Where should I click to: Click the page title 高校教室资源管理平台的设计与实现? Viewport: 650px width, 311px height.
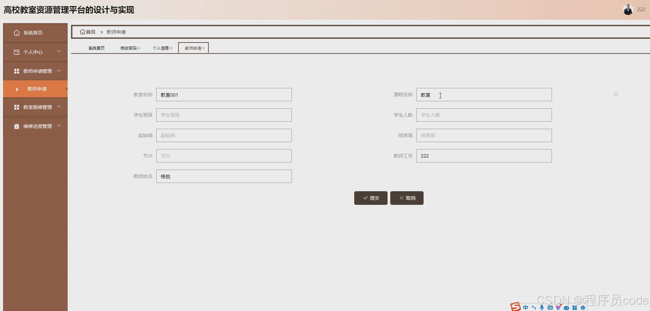[x=69, y=10]
